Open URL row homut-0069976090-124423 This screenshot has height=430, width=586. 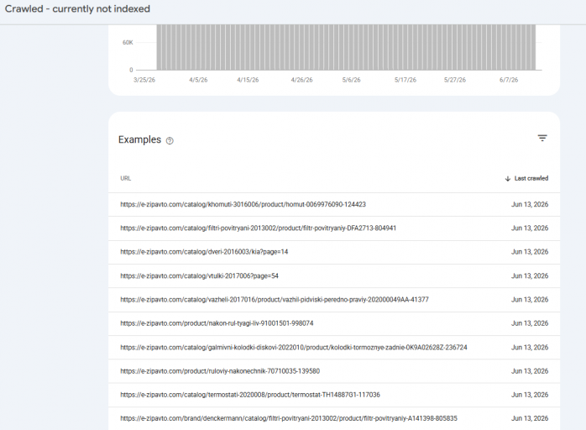click(334, 205)
